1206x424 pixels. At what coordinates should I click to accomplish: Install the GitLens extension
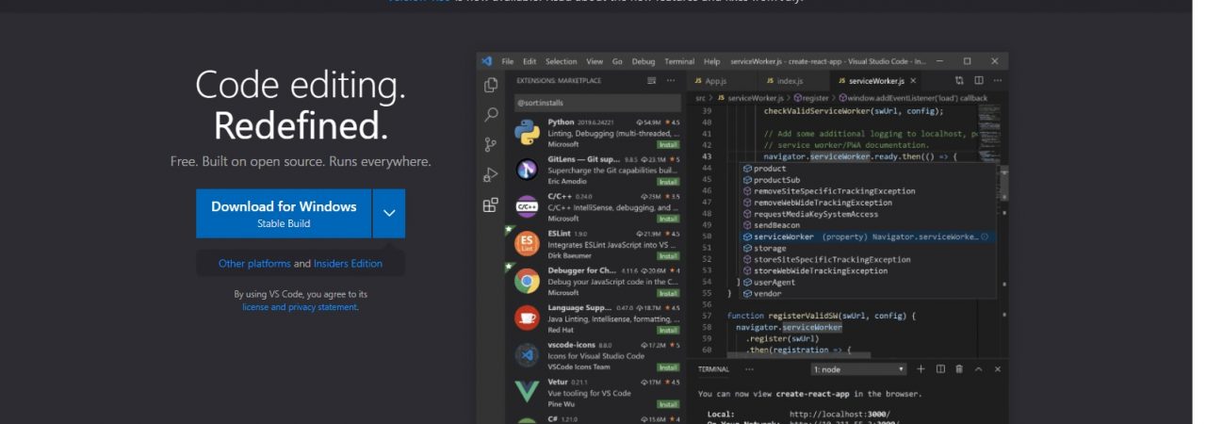(668, 182)
